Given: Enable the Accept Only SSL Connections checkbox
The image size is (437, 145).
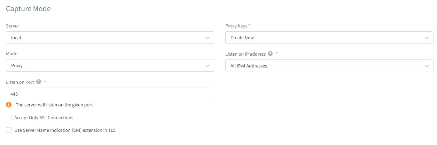Looking at the screenshot, I should tap(9, 118).
